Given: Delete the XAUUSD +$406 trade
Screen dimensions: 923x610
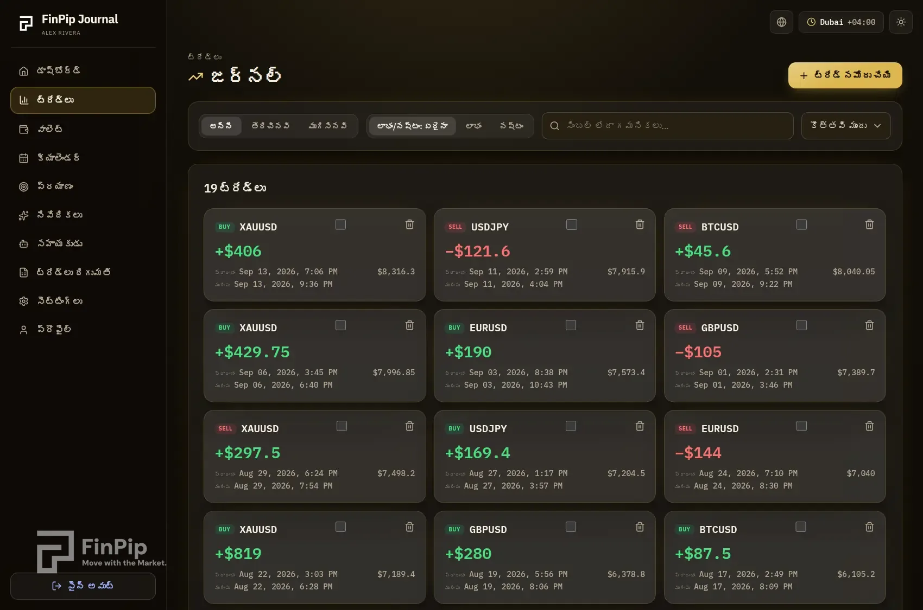Looking at the screenshot, I should [410, 224].
